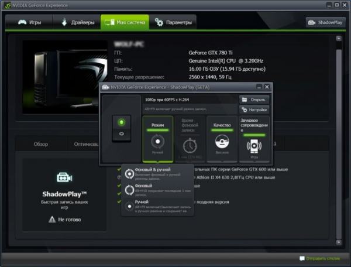Click the ShadowPlay camera icon in panel
351x267 pixels.
pos(64,177)
